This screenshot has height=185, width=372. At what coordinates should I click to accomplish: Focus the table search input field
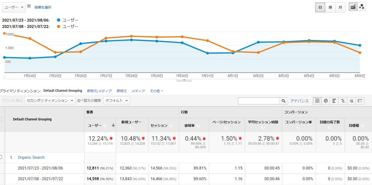pos(259,101)
